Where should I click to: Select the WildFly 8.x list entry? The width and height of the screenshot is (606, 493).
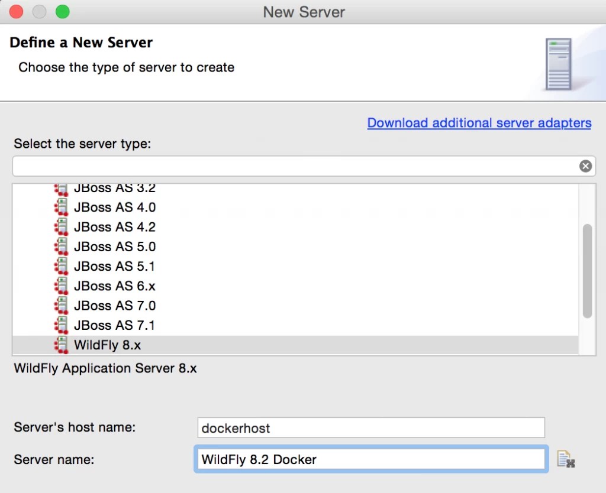pyautogui.click(x=107, y=345)
